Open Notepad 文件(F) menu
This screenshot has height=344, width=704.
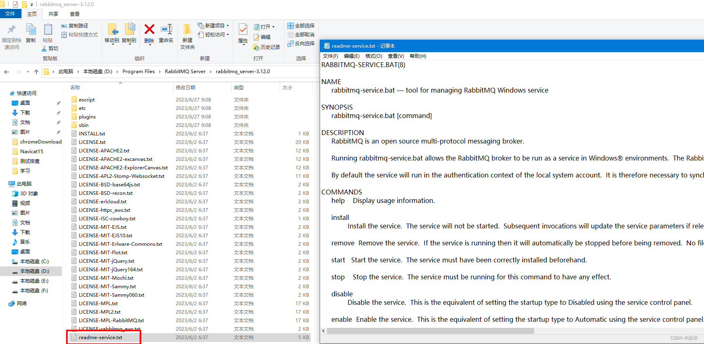point(330,56)
